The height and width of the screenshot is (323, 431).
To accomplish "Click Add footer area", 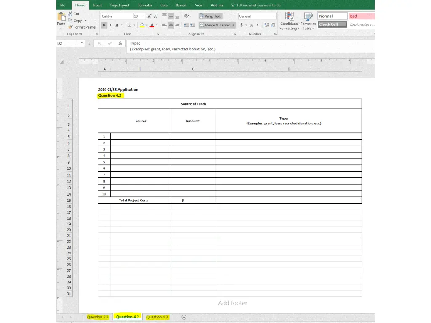I will tap(233, 303).
